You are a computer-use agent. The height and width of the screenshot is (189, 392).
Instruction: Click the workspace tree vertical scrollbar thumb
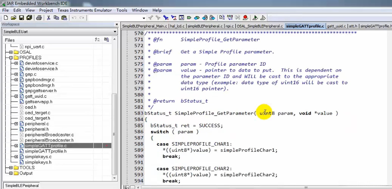(114, 134)
